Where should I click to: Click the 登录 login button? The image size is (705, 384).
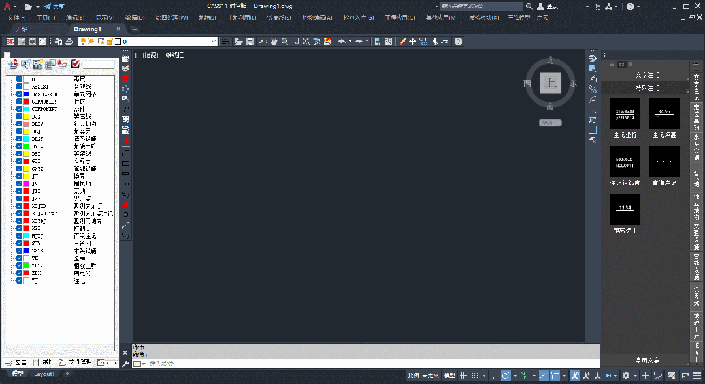tap(548, 7)
